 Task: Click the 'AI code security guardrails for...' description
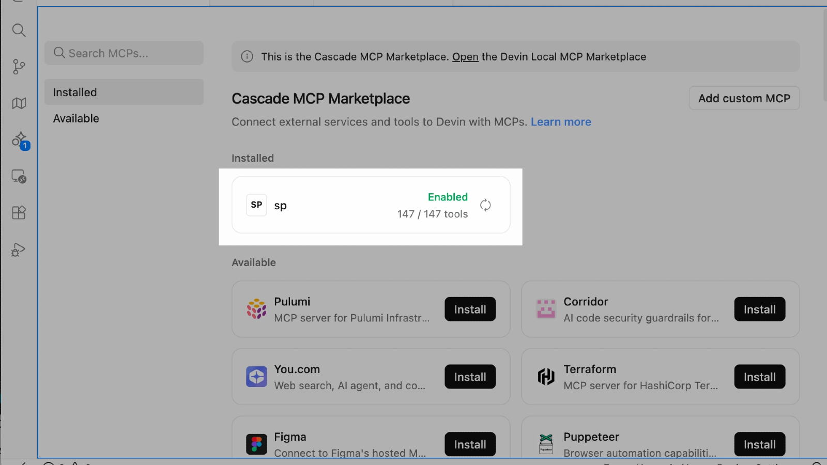(x=641, y=318)
